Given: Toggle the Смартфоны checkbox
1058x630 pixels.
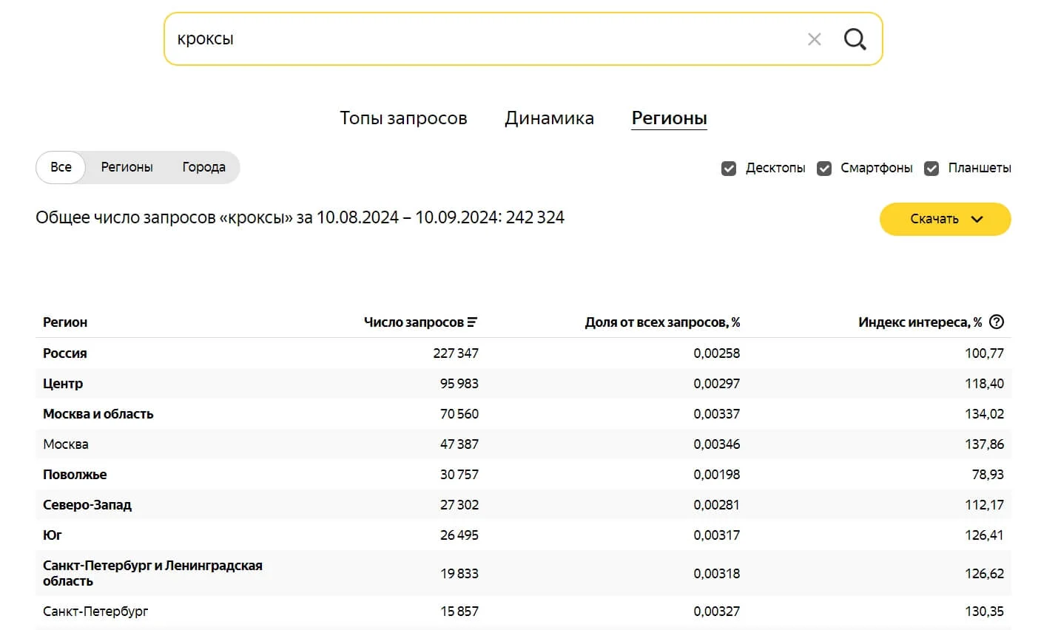Looking at the screenshot, I should click(x=824, y=169).
